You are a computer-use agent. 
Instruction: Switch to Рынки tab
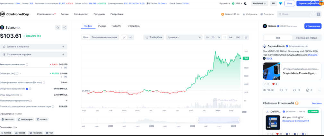pos(102,26)
